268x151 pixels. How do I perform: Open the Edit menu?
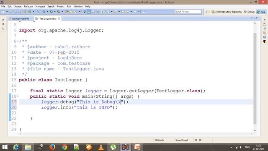tap(10, 7)
